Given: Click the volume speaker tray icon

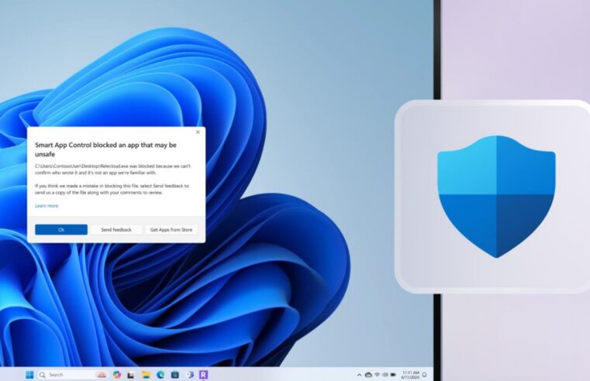Looking at the screenshot, I should (385, 375).
